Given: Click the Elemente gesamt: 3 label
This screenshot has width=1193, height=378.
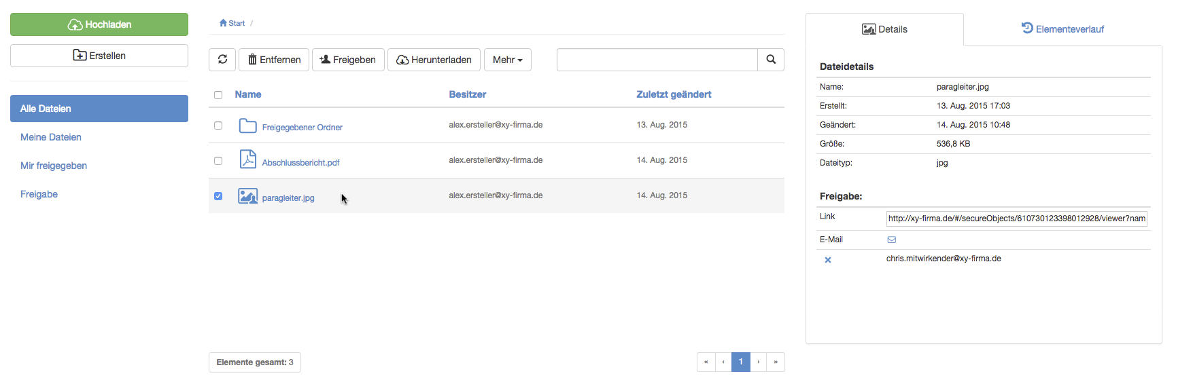Looking at the screenshot, I should (x=255, y=362).
